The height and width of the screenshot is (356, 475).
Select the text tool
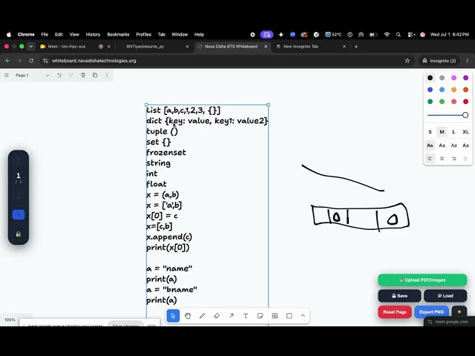coord(246,316)
